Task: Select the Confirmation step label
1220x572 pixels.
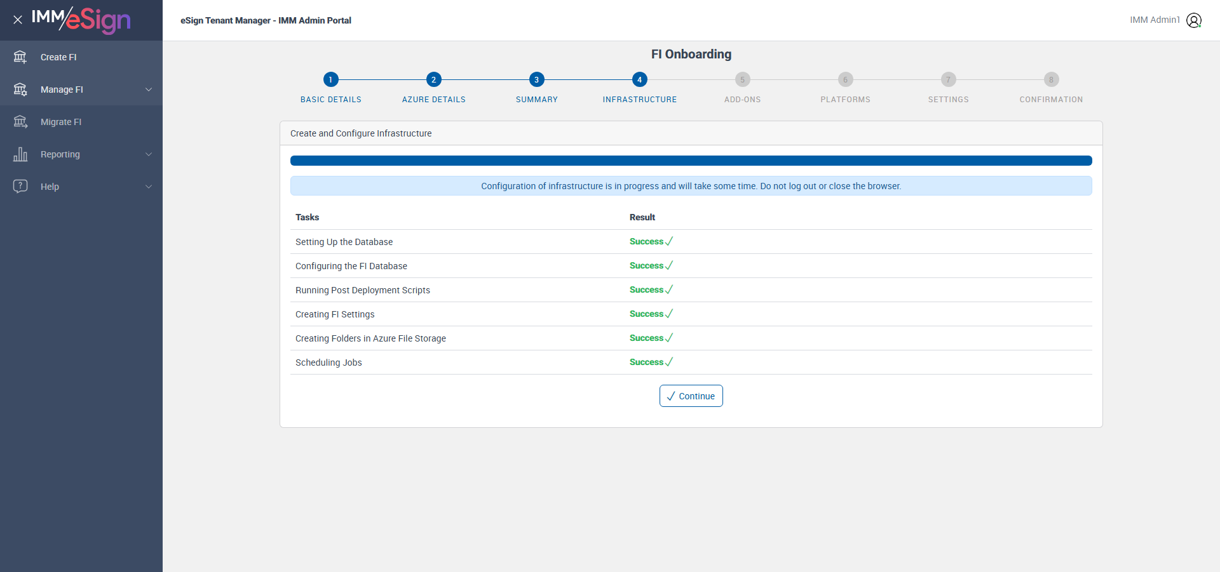Action: (x=1052, y=100)
